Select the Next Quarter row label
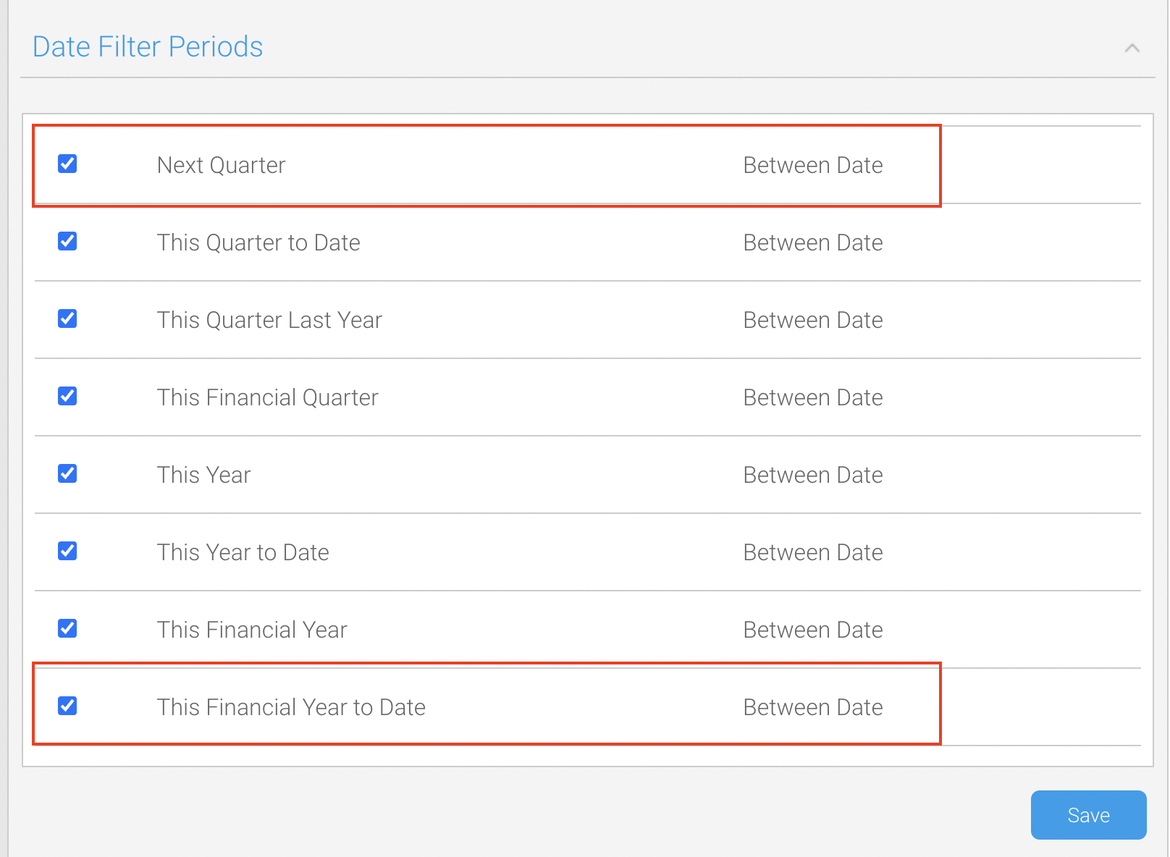 coord(221,164)
